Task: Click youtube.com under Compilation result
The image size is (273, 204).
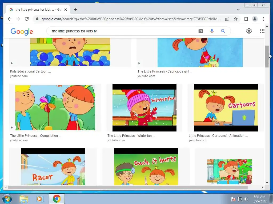Action: coord(19,140)
